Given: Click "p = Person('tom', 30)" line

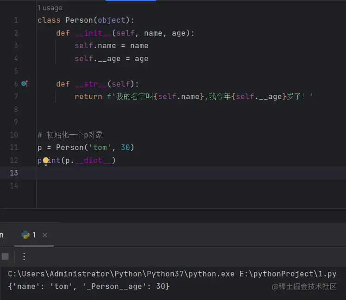Looking at the screenshot, I should pyautogui.click(x=86, y=147).
